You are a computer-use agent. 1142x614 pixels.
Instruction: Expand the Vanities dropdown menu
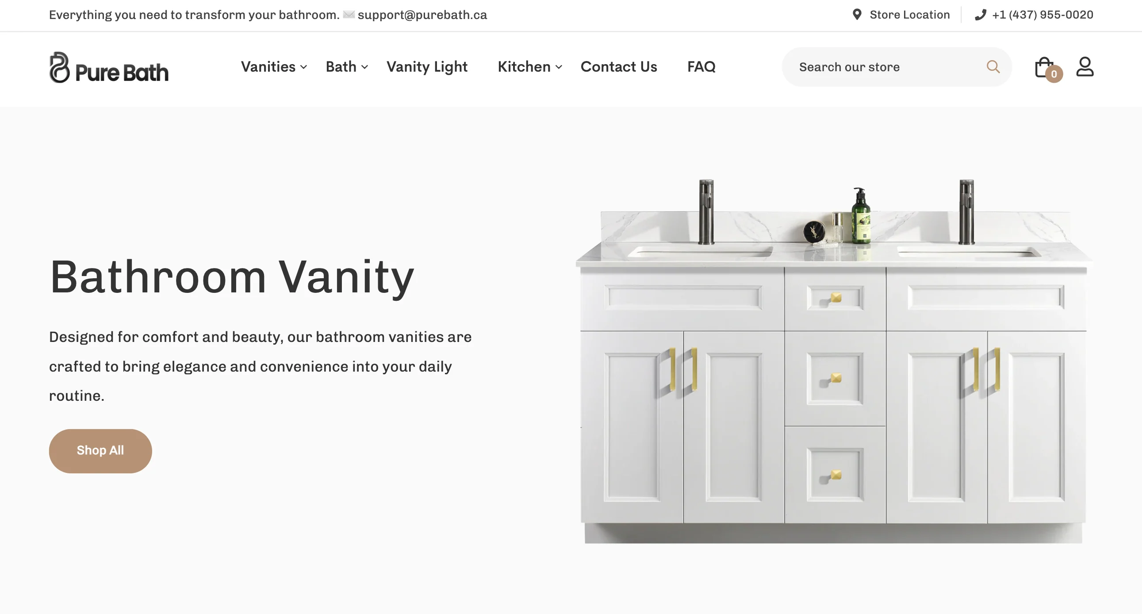pyautogui.click(x=274, y=66)
